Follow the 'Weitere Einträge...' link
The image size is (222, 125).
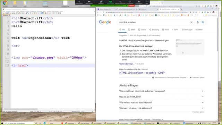tap(127, 64)
